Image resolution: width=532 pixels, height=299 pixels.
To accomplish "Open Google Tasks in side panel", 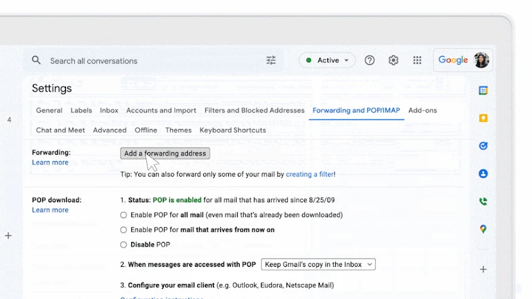I will [x=483, y=146].
